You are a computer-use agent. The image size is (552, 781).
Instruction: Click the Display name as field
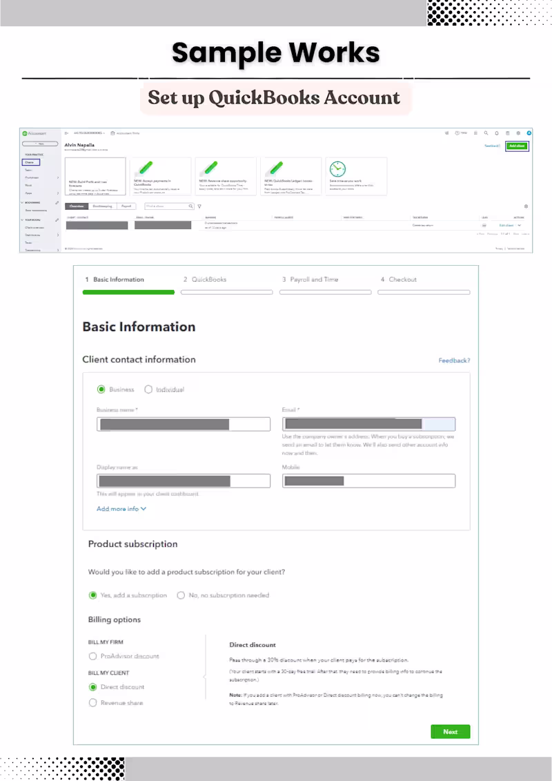pos(184,481)
